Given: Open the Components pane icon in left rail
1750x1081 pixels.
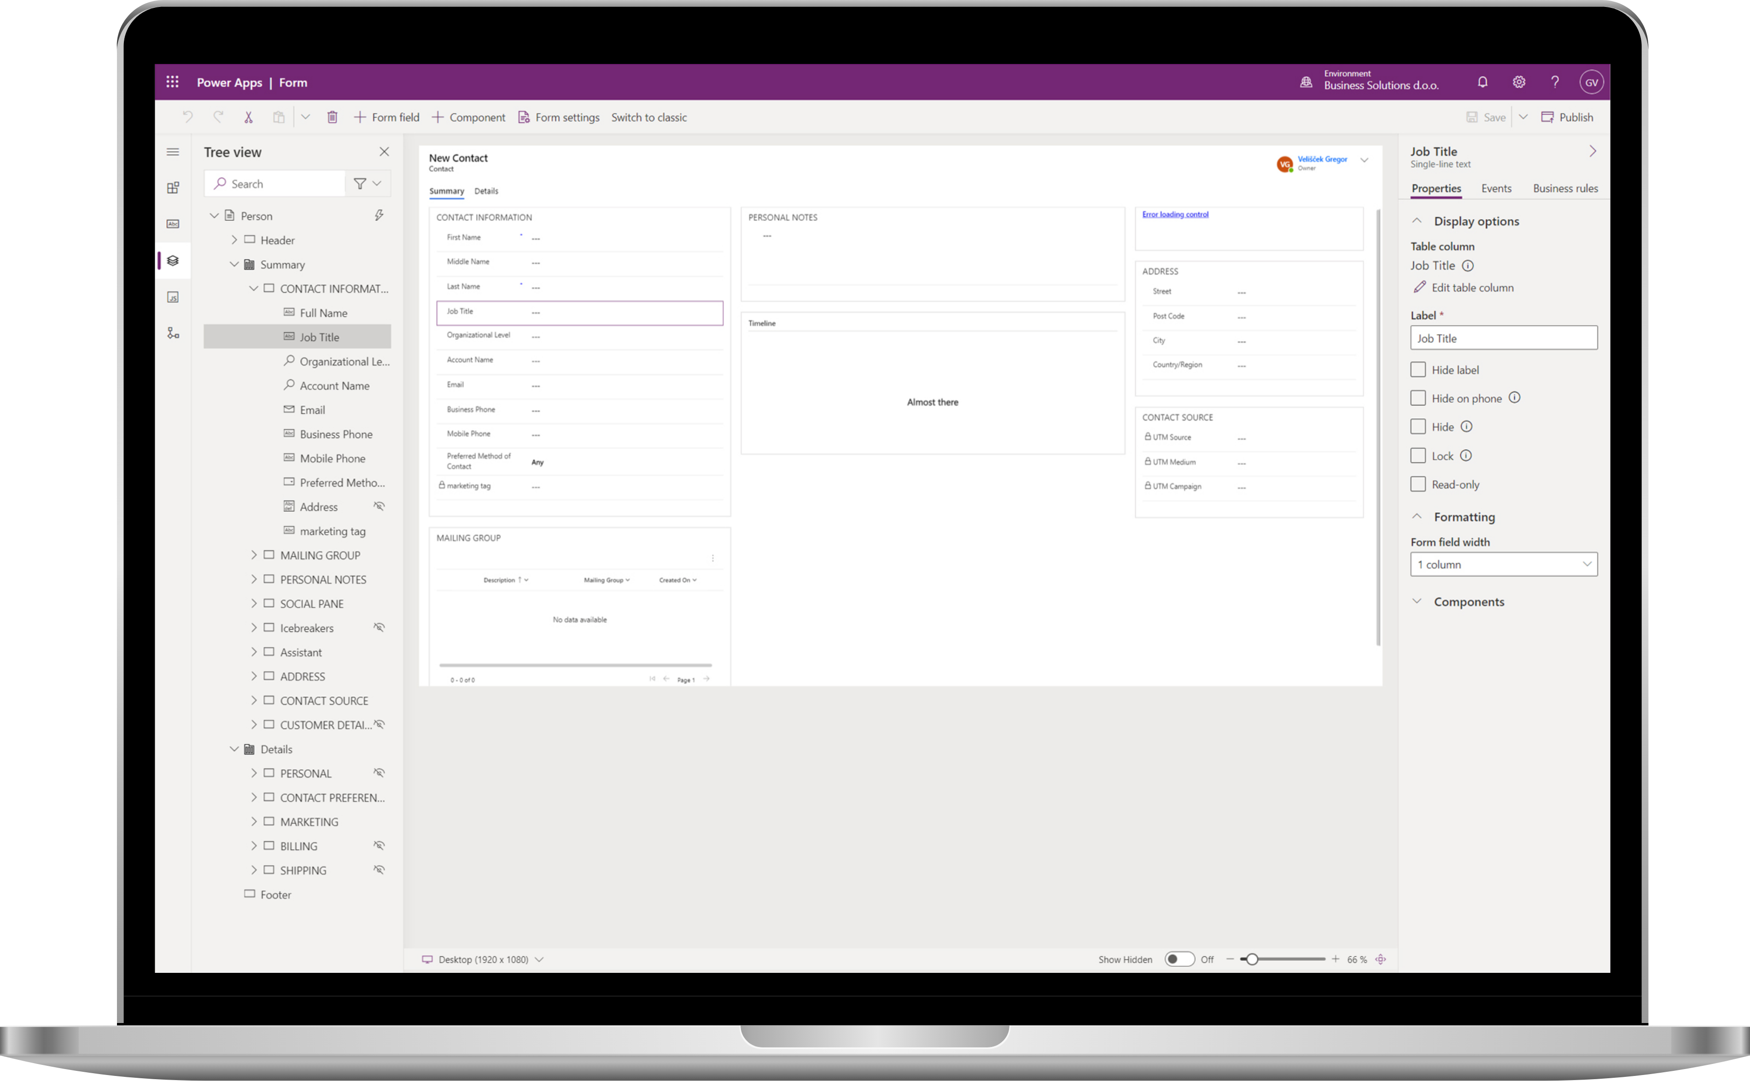Looking at the screenshot, I should click(x=172, y=187).
